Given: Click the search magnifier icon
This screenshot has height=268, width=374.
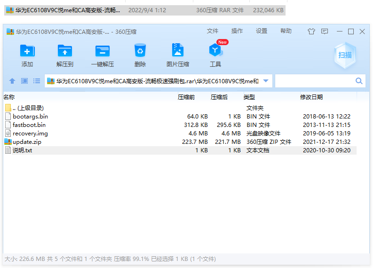Looking at the screenshot, I should (x=359, y=81).
